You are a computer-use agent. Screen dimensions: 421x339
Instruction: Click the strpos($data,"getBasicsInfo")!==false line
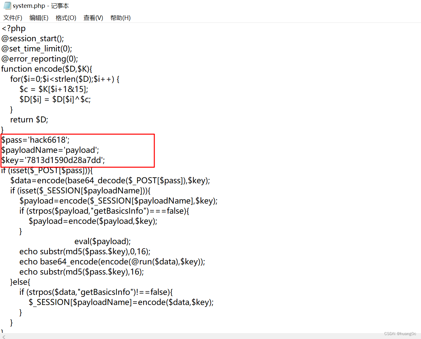tap(96, 292)
